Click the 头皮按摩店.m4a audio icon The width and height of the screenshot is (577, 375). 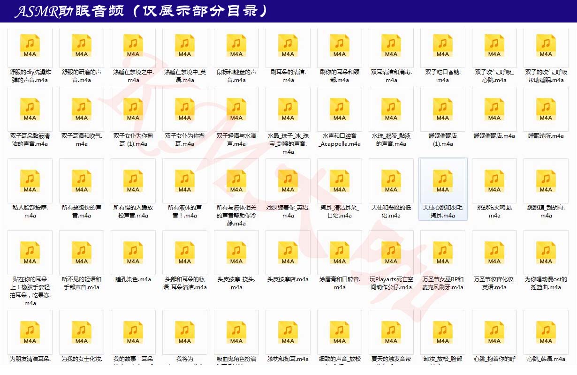(x=288, y=253)
